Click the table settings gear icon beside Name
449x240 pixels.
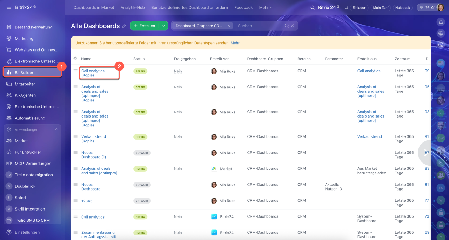[x=75, y=58]
